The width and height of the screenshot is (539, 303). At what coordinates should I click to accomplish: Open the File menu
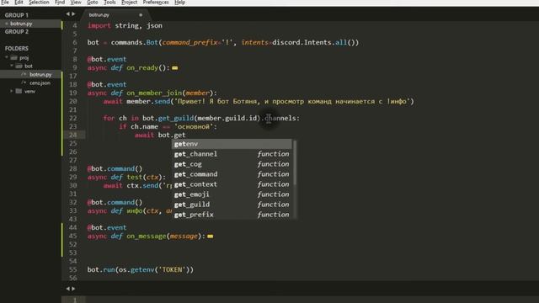[5, 2]
